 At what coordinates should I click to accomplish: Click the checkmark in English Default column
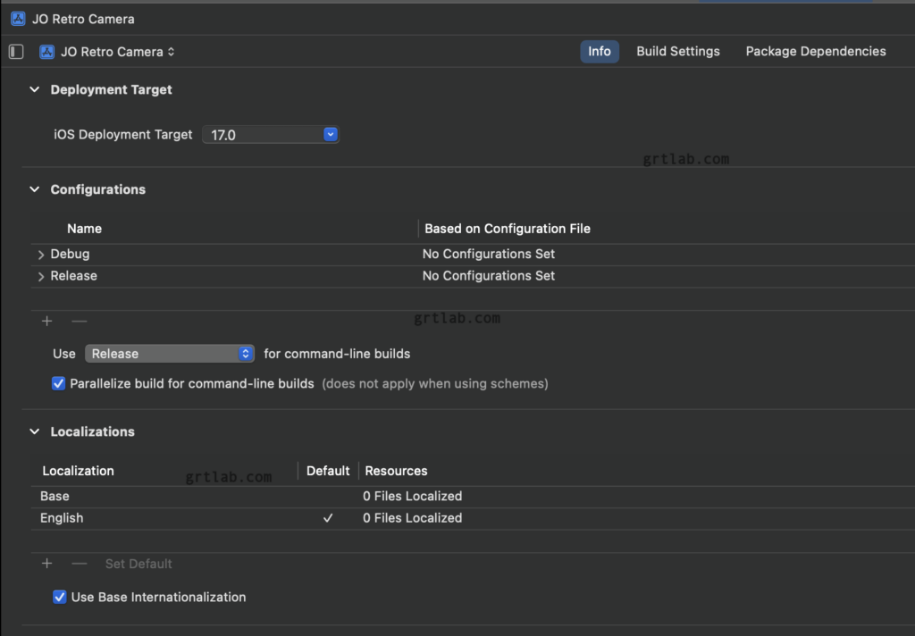click(328, 518)
